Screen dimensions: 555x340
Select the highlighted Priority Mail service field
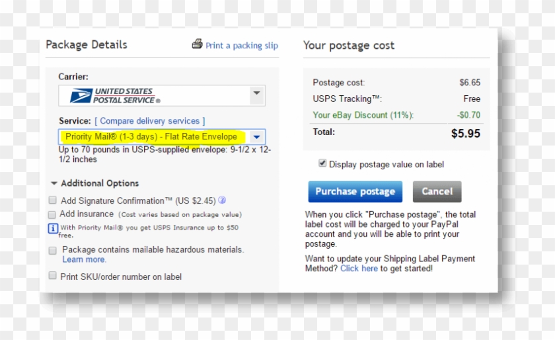click(152, 137)
